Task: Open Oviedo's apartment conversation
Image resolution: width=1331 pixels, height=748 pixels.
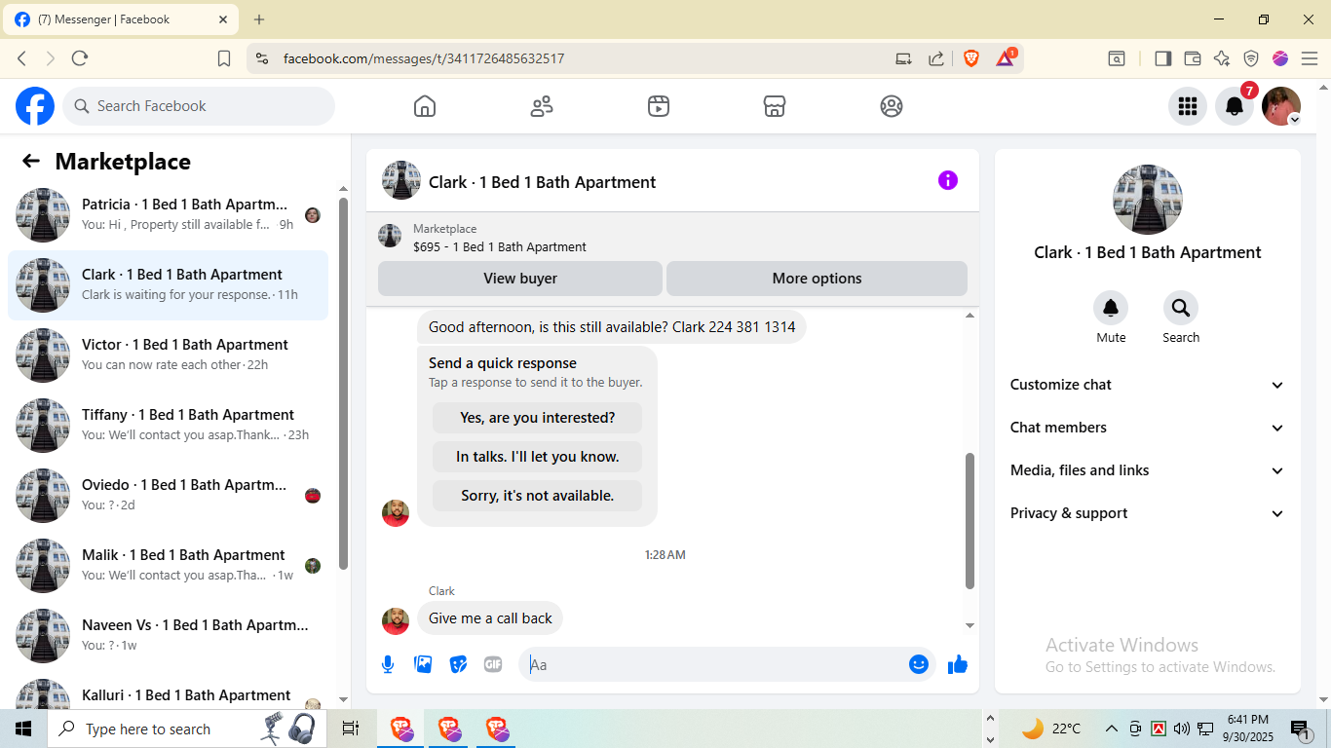Action: coord(168,496)
